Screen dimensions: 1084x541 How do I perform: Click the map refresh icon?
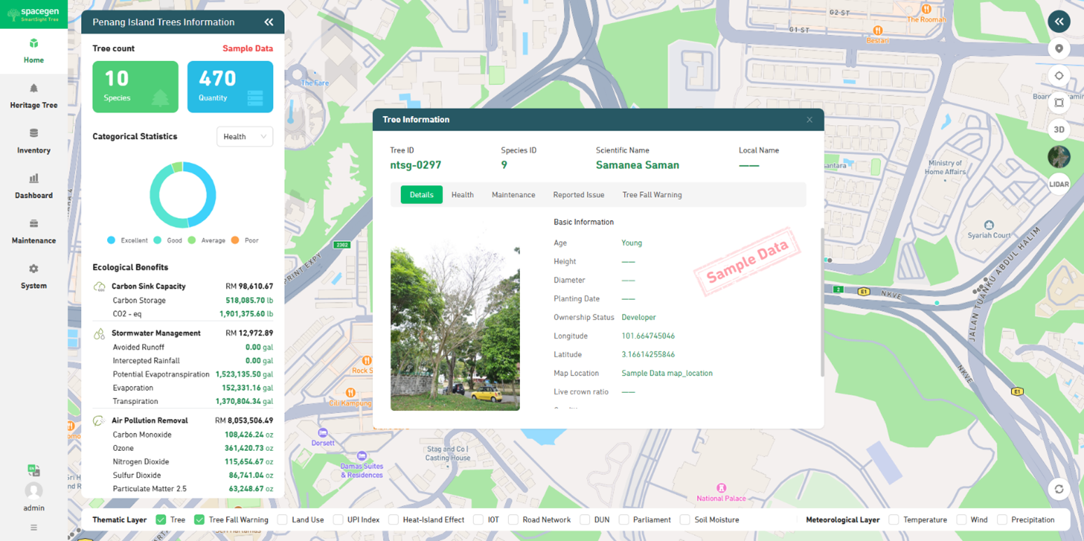coord(1059,489)
